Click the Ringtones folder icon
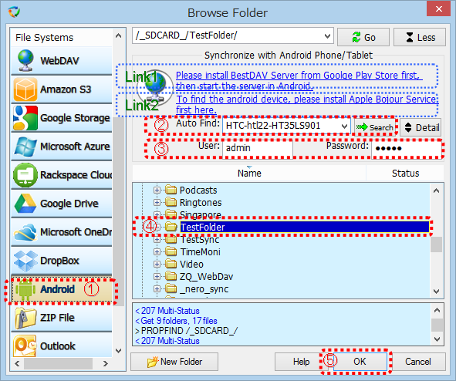Screen dimensions: 456x381 tap(171, 202)
